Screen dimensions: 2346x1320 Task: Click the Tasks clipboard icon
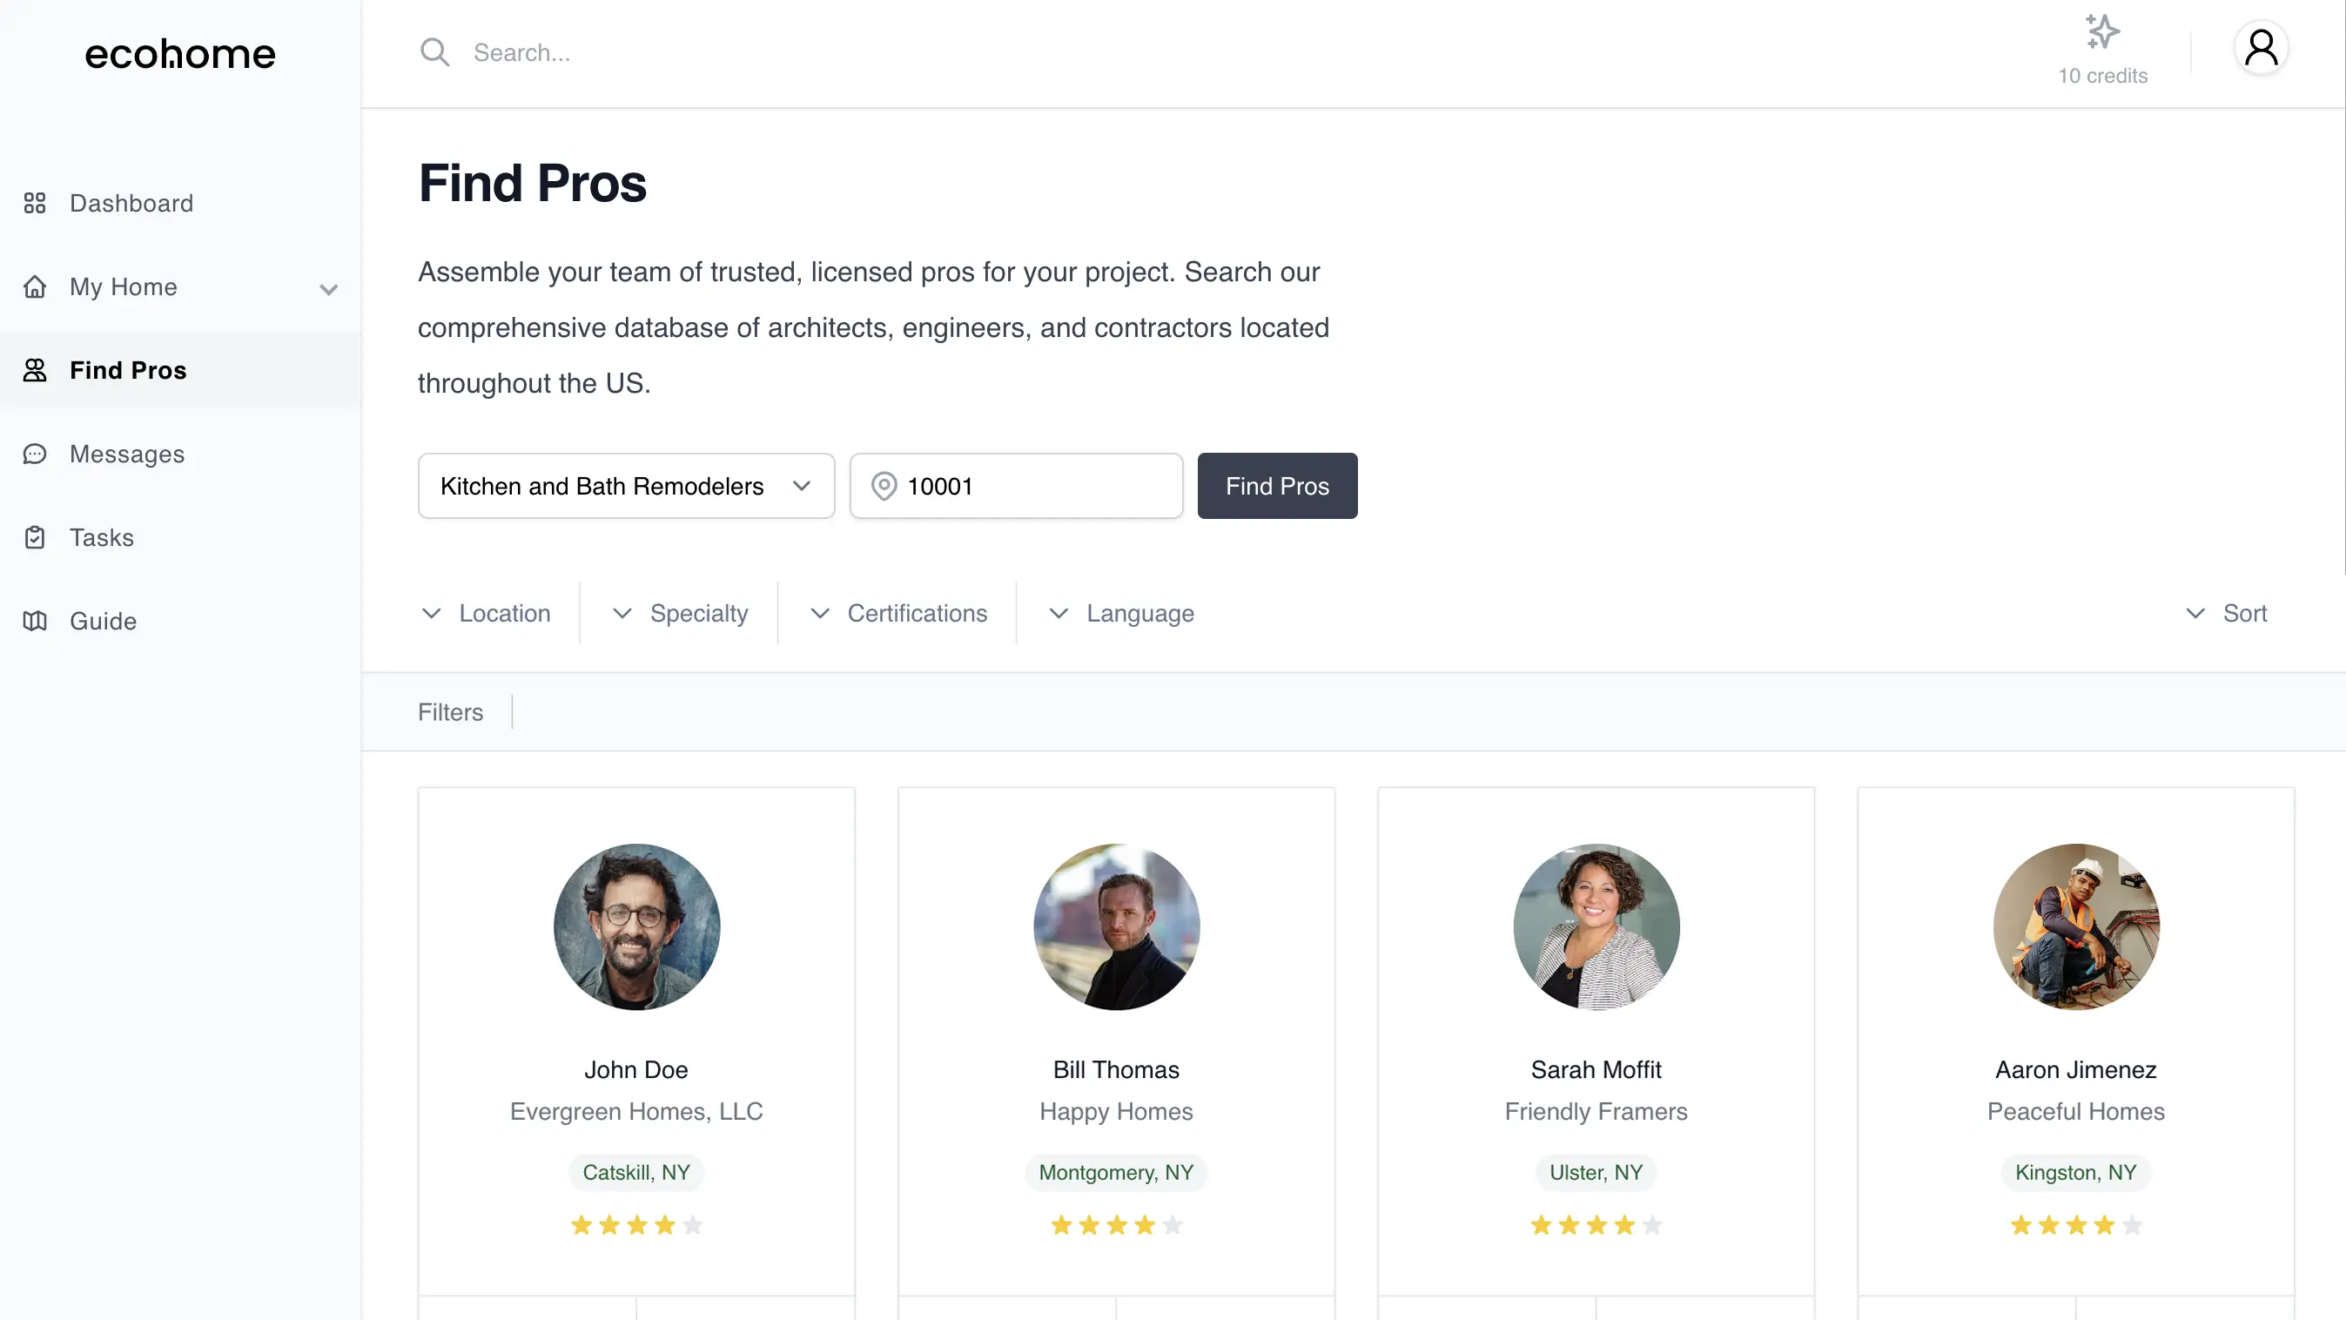click(x=35, y=537)
